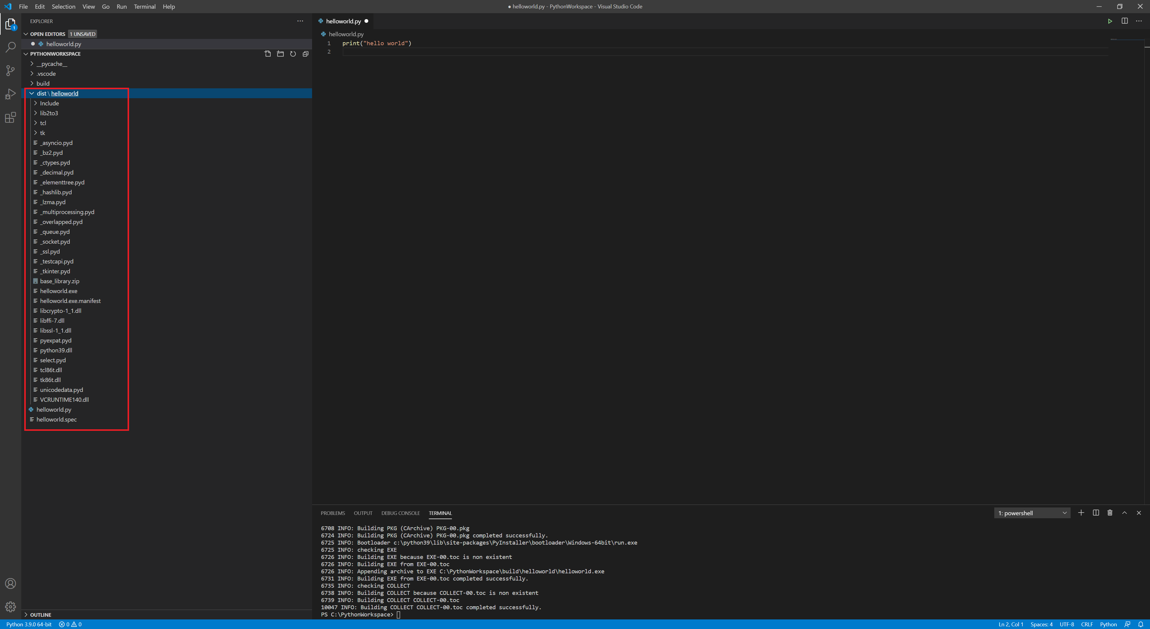
Task: Click the Python 3.9.0 64-bit interpreter selector
Action: pyautogui.click(x=28, y=624)
